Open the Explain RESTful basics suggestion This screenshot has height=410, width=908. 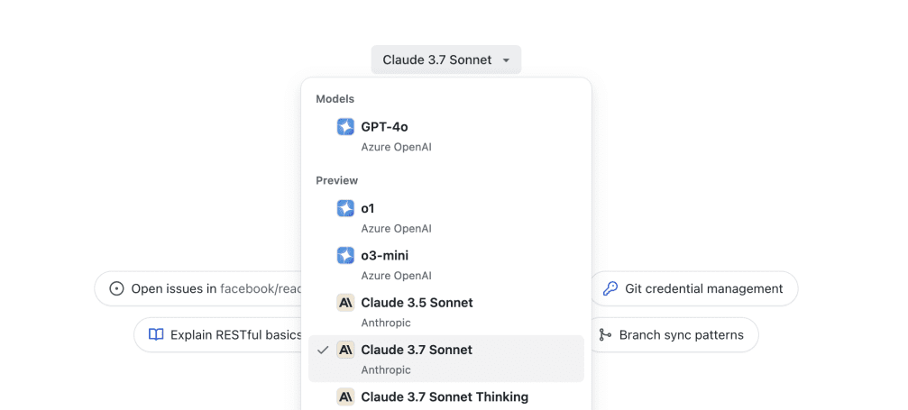[218, 334]
